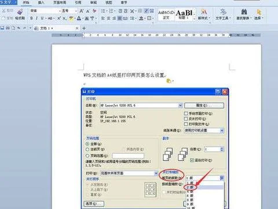Click the borders icon in paragraph group
278x209 pixels.
coord(149,19)
